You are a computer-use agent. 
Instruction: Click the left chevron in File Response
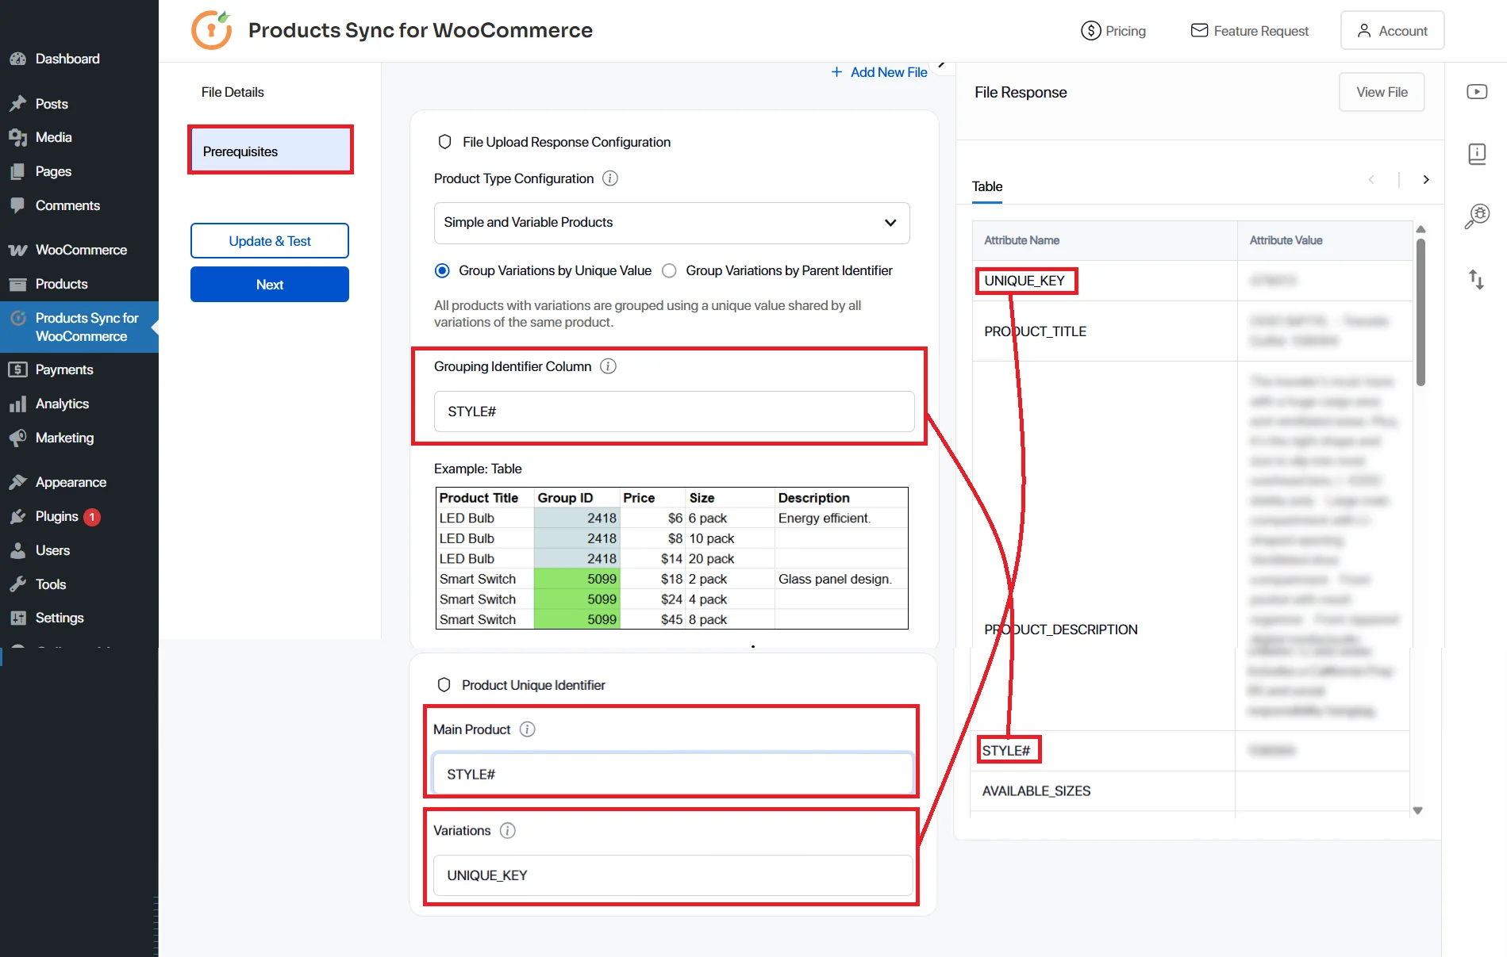click(x=1372, y=179)
